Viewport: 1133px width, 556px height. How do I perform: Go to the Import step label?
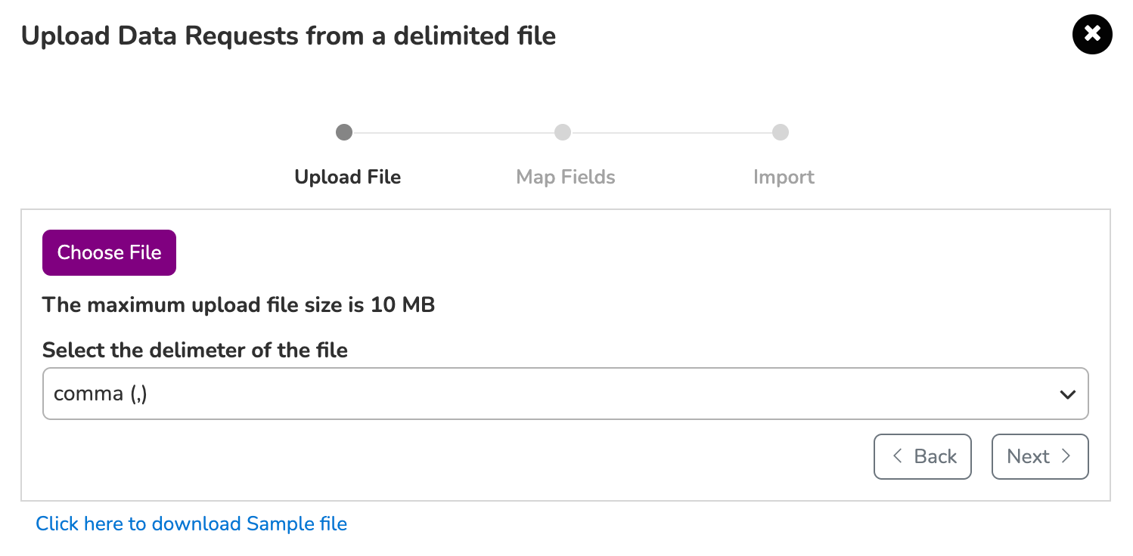point(784,178)
